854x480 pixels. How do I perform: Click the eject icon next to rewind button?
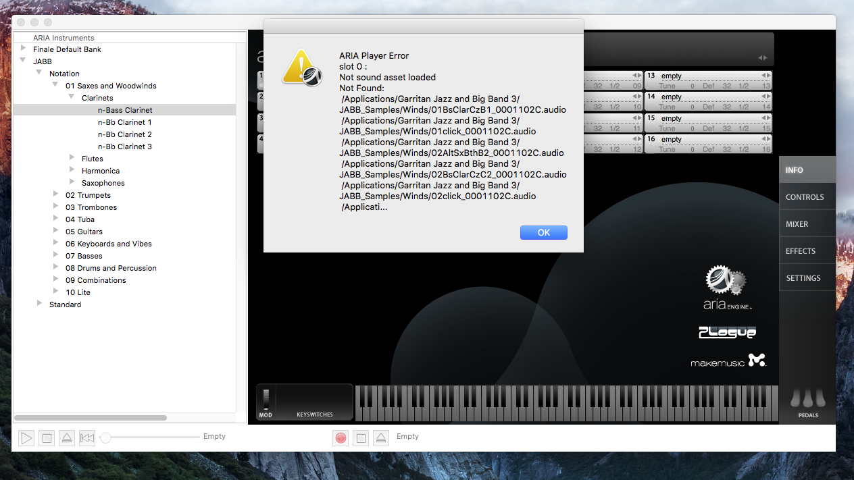67,438
